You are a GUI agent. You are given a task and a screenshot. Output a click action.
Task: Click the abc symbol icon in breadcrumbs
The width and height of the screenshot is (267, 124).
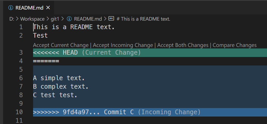point(111,19)
